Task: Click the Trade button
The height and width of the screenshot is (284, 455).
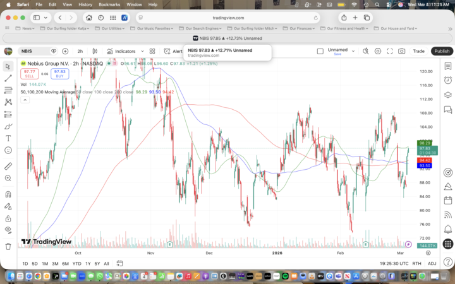Action: coord(418,51)
